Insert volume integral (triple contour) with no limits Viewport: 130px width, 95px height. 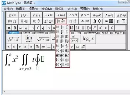[x=58, y=55]
